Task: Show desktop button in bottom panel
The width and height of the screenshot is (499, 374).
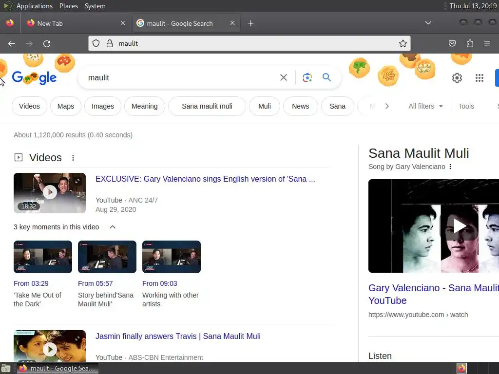Action: coord(6,368)
